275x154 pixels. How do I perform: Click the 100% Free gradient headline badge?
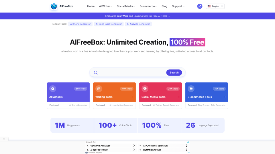[x=187, y=42]
